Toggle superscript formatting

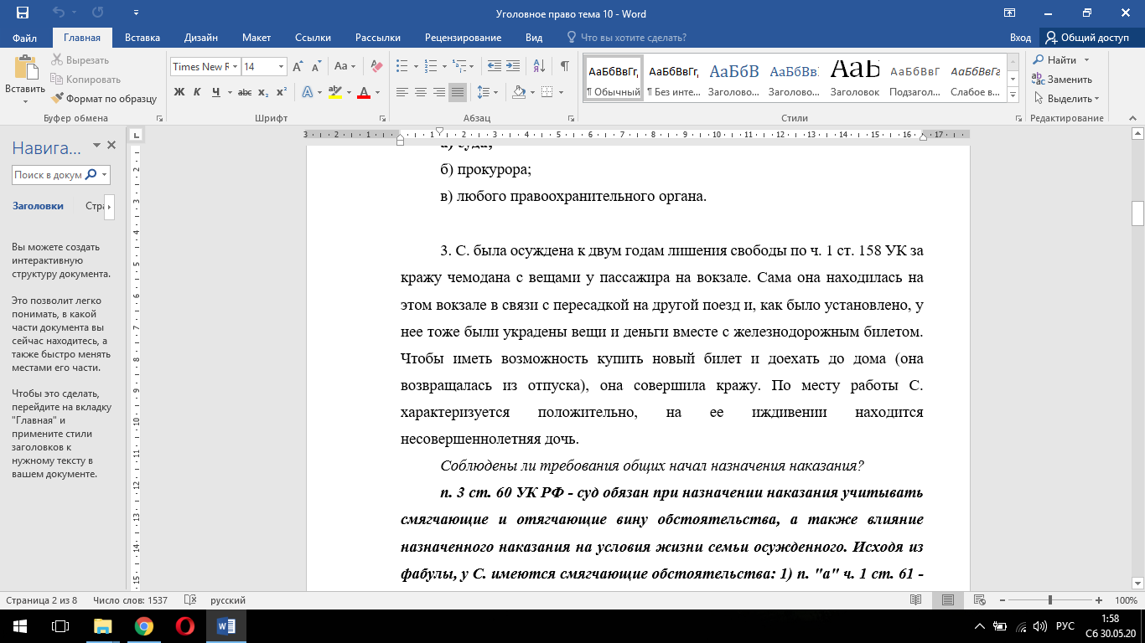tap(282, 92)
